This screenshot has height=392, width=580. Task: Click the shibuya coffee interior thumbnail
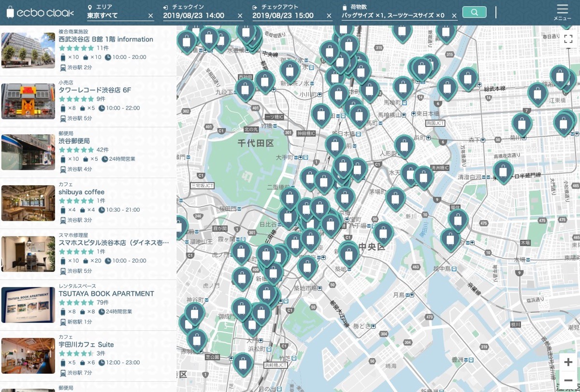coord(28,203)
